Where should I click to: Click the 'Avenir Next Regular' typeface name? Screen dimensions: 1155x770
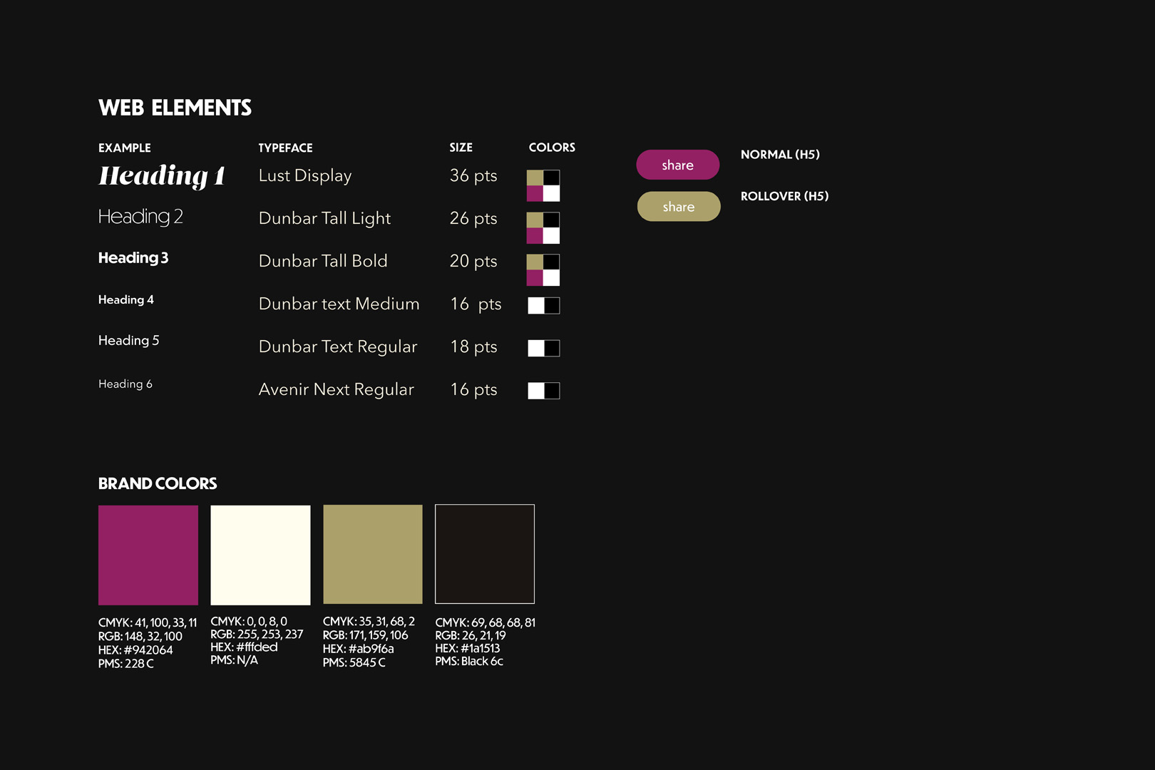tap(337, 389)
